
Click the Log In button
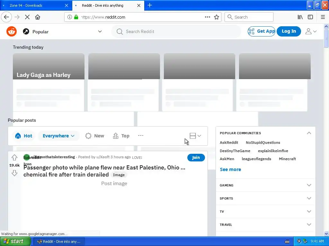(x=289, y=31)
